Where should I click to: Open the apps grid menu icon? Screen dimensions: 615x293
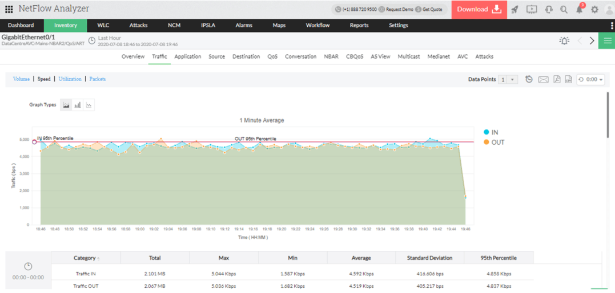tap(9, 9)
